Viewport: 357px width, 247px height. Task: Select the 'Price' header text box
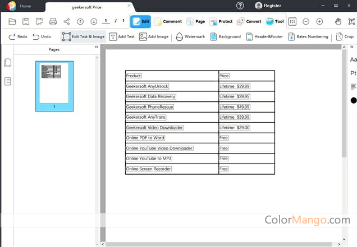pyautogui.click(x=224, y=76)
